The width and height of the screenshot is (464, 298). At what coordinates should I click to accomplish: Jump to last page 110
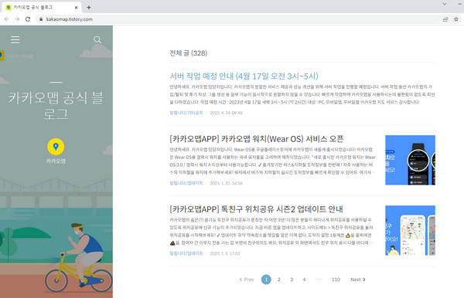coord(336,279)
